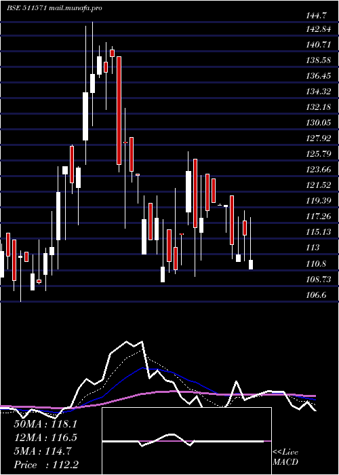Viewport: 339px width, 475px height.
Task: Click the small red candle at the 140.71 peak
Action: click(x=113, y=53)
